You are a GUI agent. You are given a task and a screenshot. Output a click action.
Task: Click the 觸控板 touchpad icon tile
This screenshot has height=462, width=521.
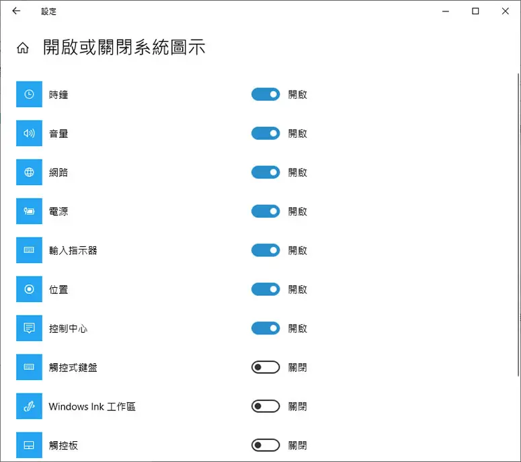pyautogui.click(x=29, y=445)
